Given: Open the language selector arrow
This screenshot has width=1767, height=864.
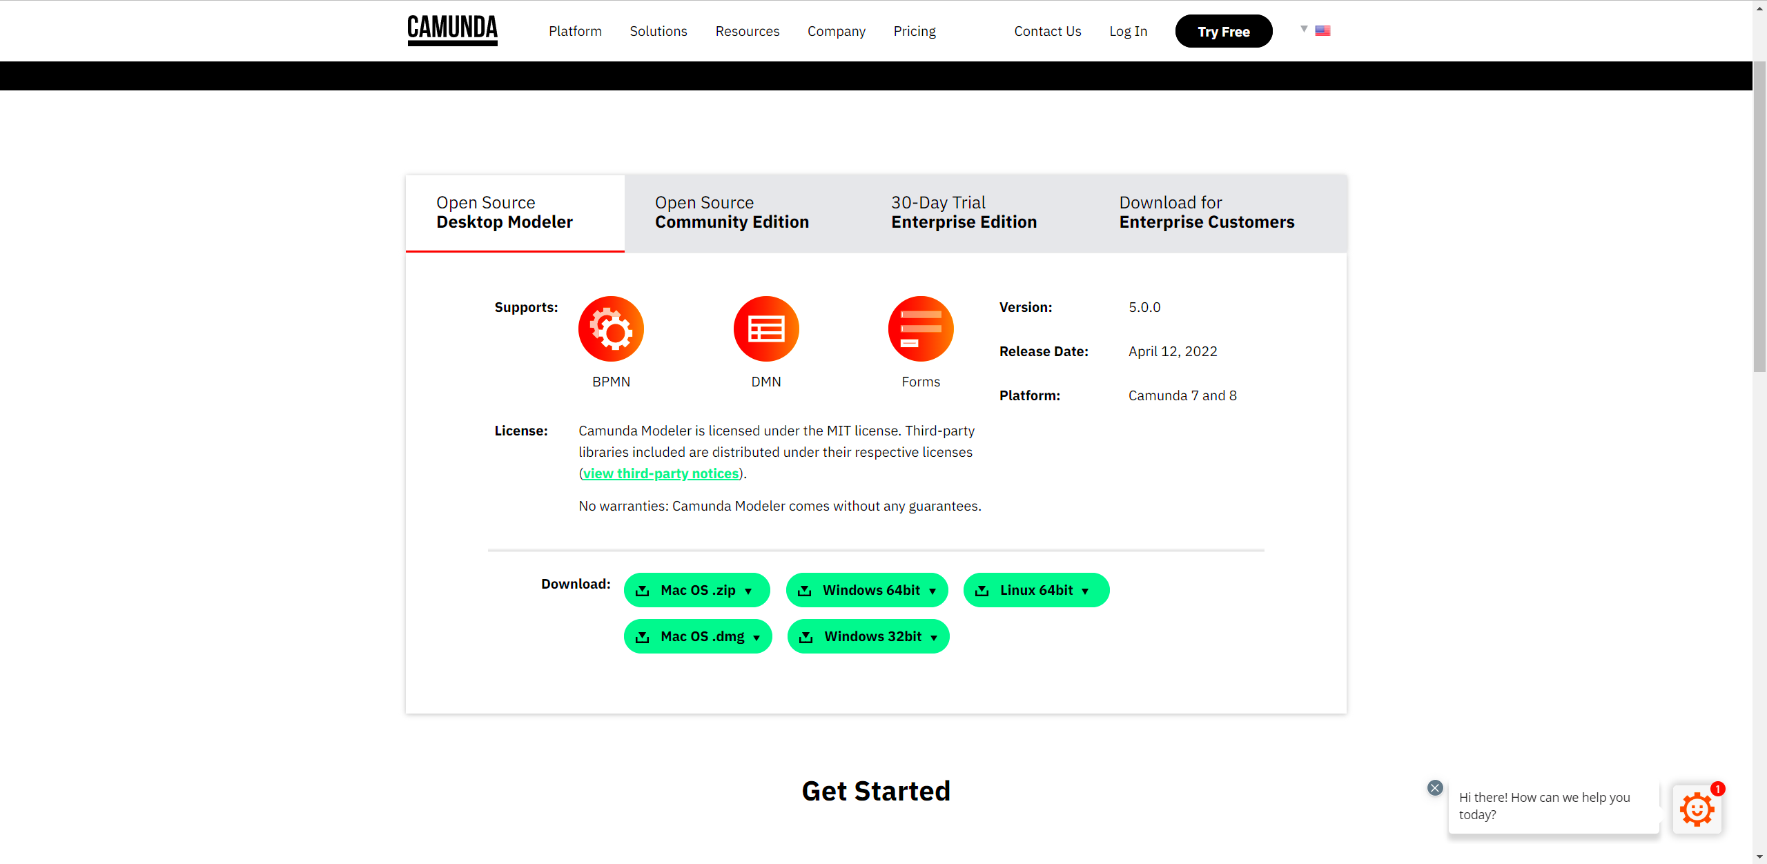Looking at the screenshot, I should point(1304,29).
